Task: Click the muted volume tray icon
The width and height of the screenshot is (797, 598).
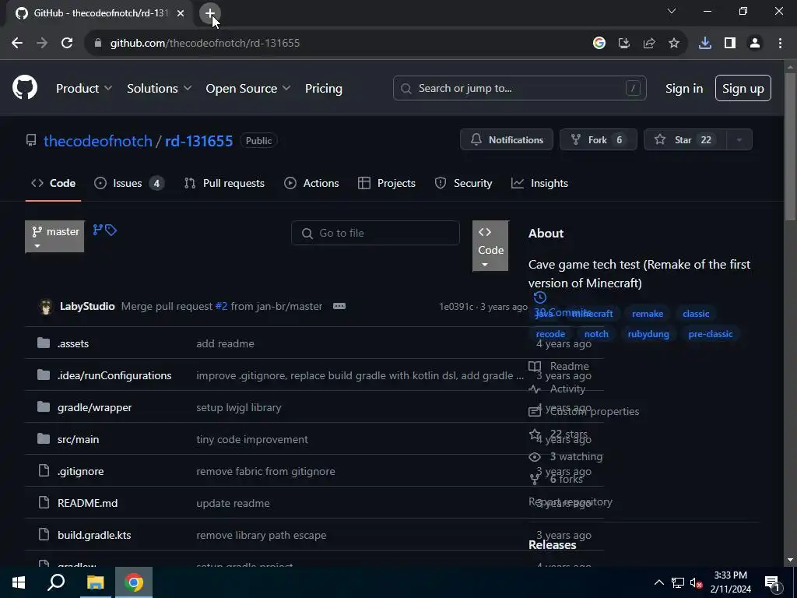Action: click(697, 582)
